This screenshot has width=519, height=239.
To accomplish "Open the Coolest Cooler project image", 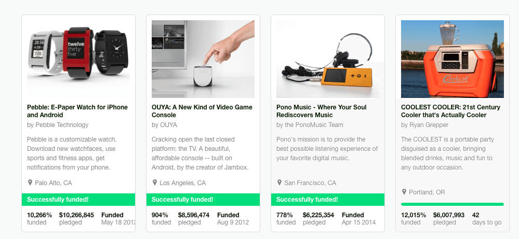I will click(x=453, y=59).
